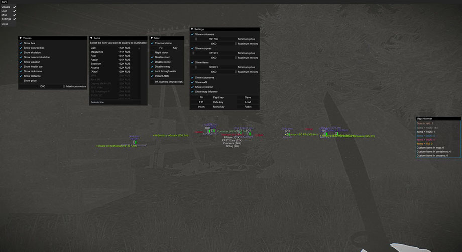Select the G28 entry in Items list

tap(93, 48)
